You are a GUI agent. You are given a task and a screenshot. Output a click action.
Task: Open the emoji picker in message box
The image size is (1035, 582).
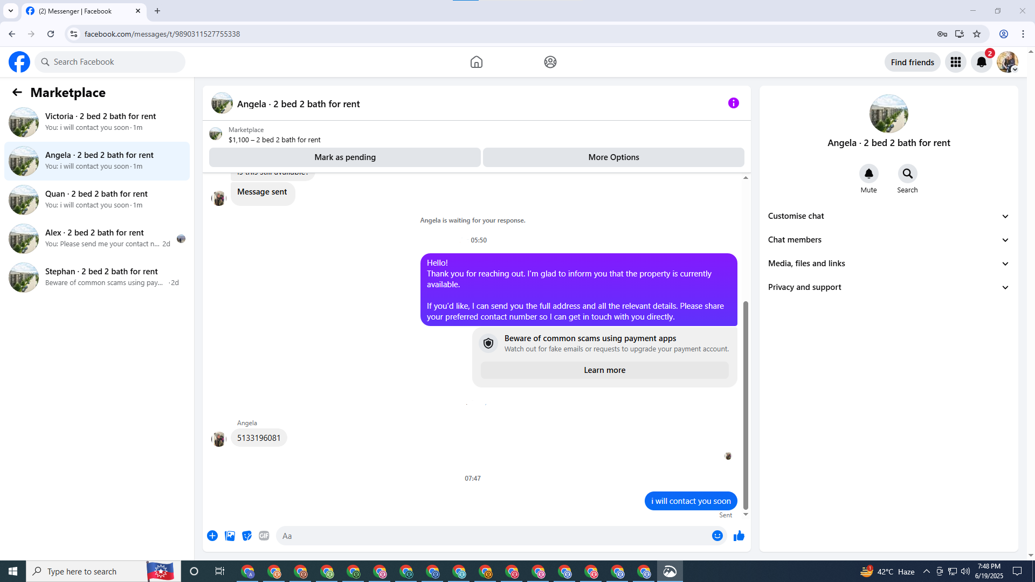click(x=717, y=536)
